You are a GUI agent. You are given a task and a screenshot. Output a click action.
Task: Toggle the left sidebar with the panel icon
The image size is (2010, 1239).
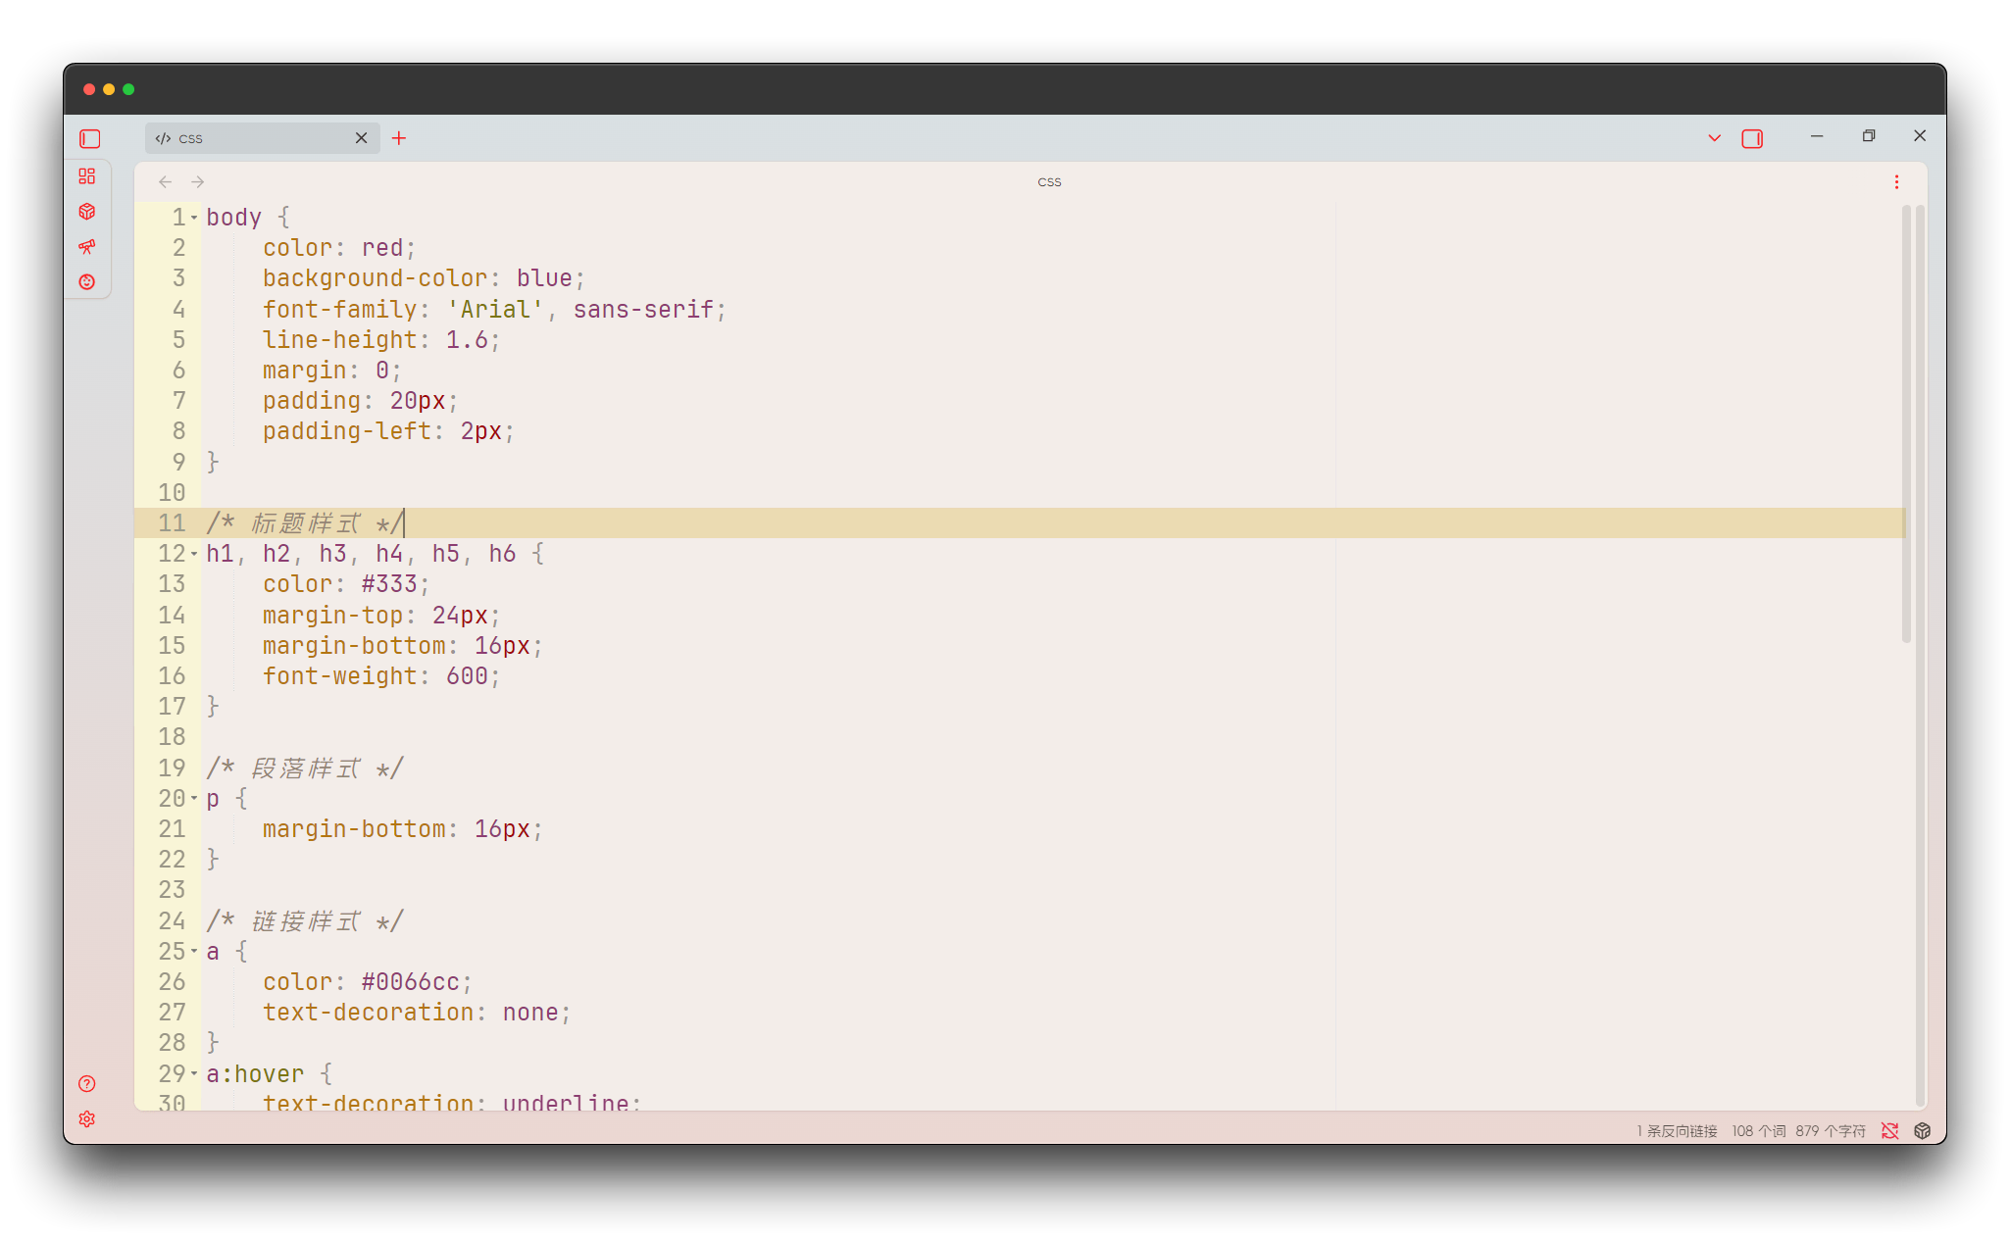point(88,138)
